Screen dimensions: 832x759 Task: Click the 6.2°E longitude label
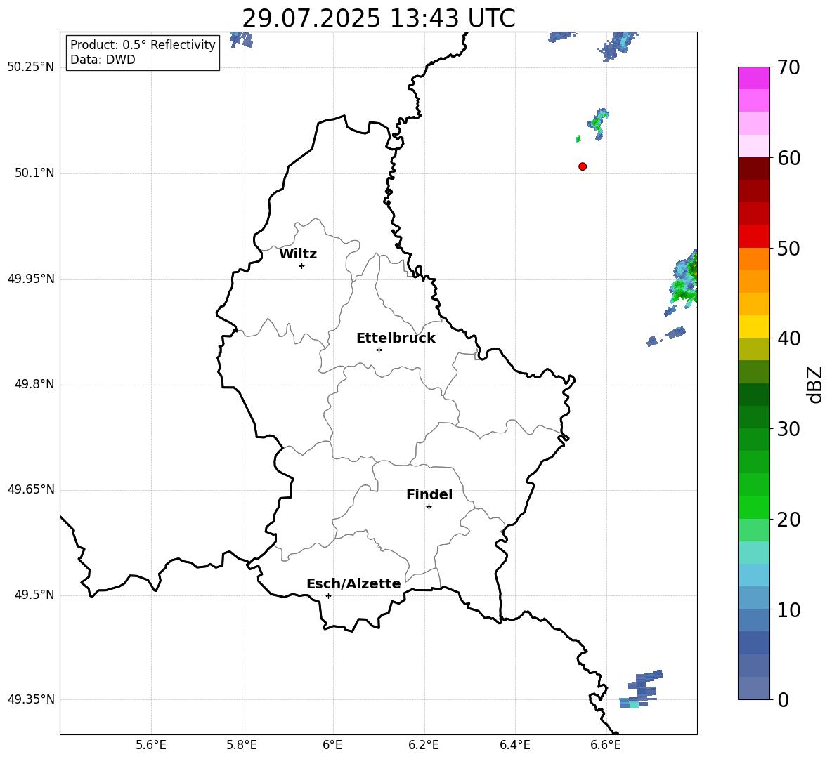tap(424, 745)
